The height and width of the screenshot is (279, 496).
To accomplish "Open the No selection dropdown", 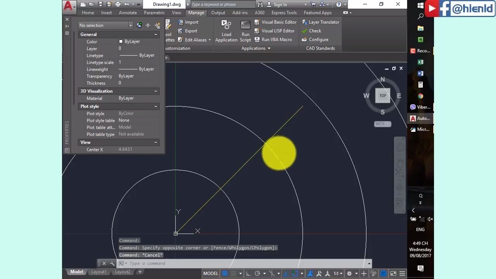I will click(105, 25).
